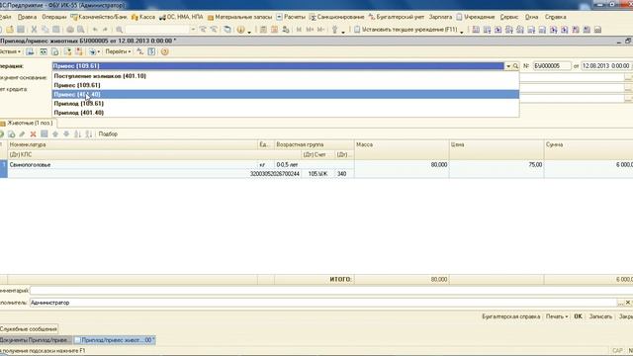Select 'Приплод (109.61)' list option
Image resolution: width=633 pixels, height=356 pixels.
286,103
